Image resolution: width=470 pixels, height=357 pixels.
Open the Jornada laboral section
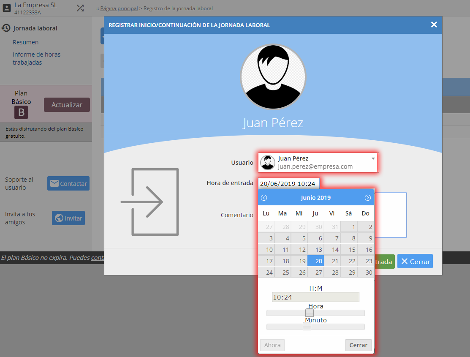(35, 28)
